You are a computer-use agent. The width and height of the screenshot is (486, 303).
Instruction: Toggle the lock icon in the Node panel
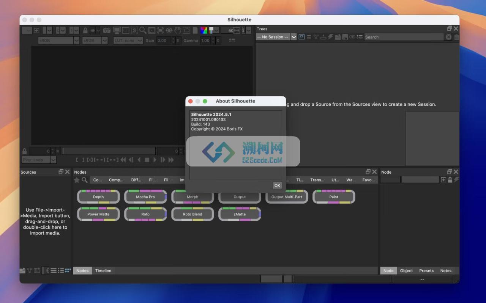(450, 180)
